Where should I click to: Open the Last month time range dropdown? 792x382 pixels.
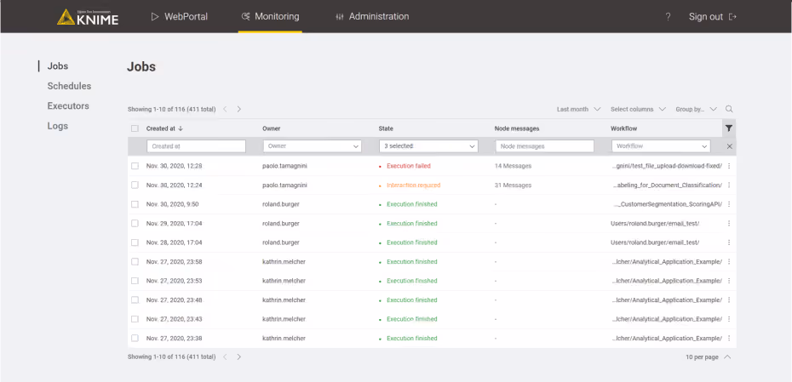(578, 109)
